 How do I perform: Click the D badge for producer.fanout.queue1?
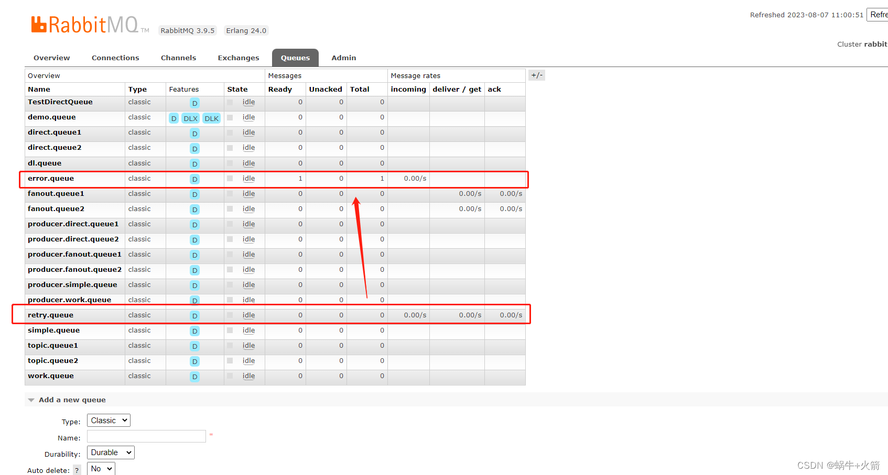point(194,255)
